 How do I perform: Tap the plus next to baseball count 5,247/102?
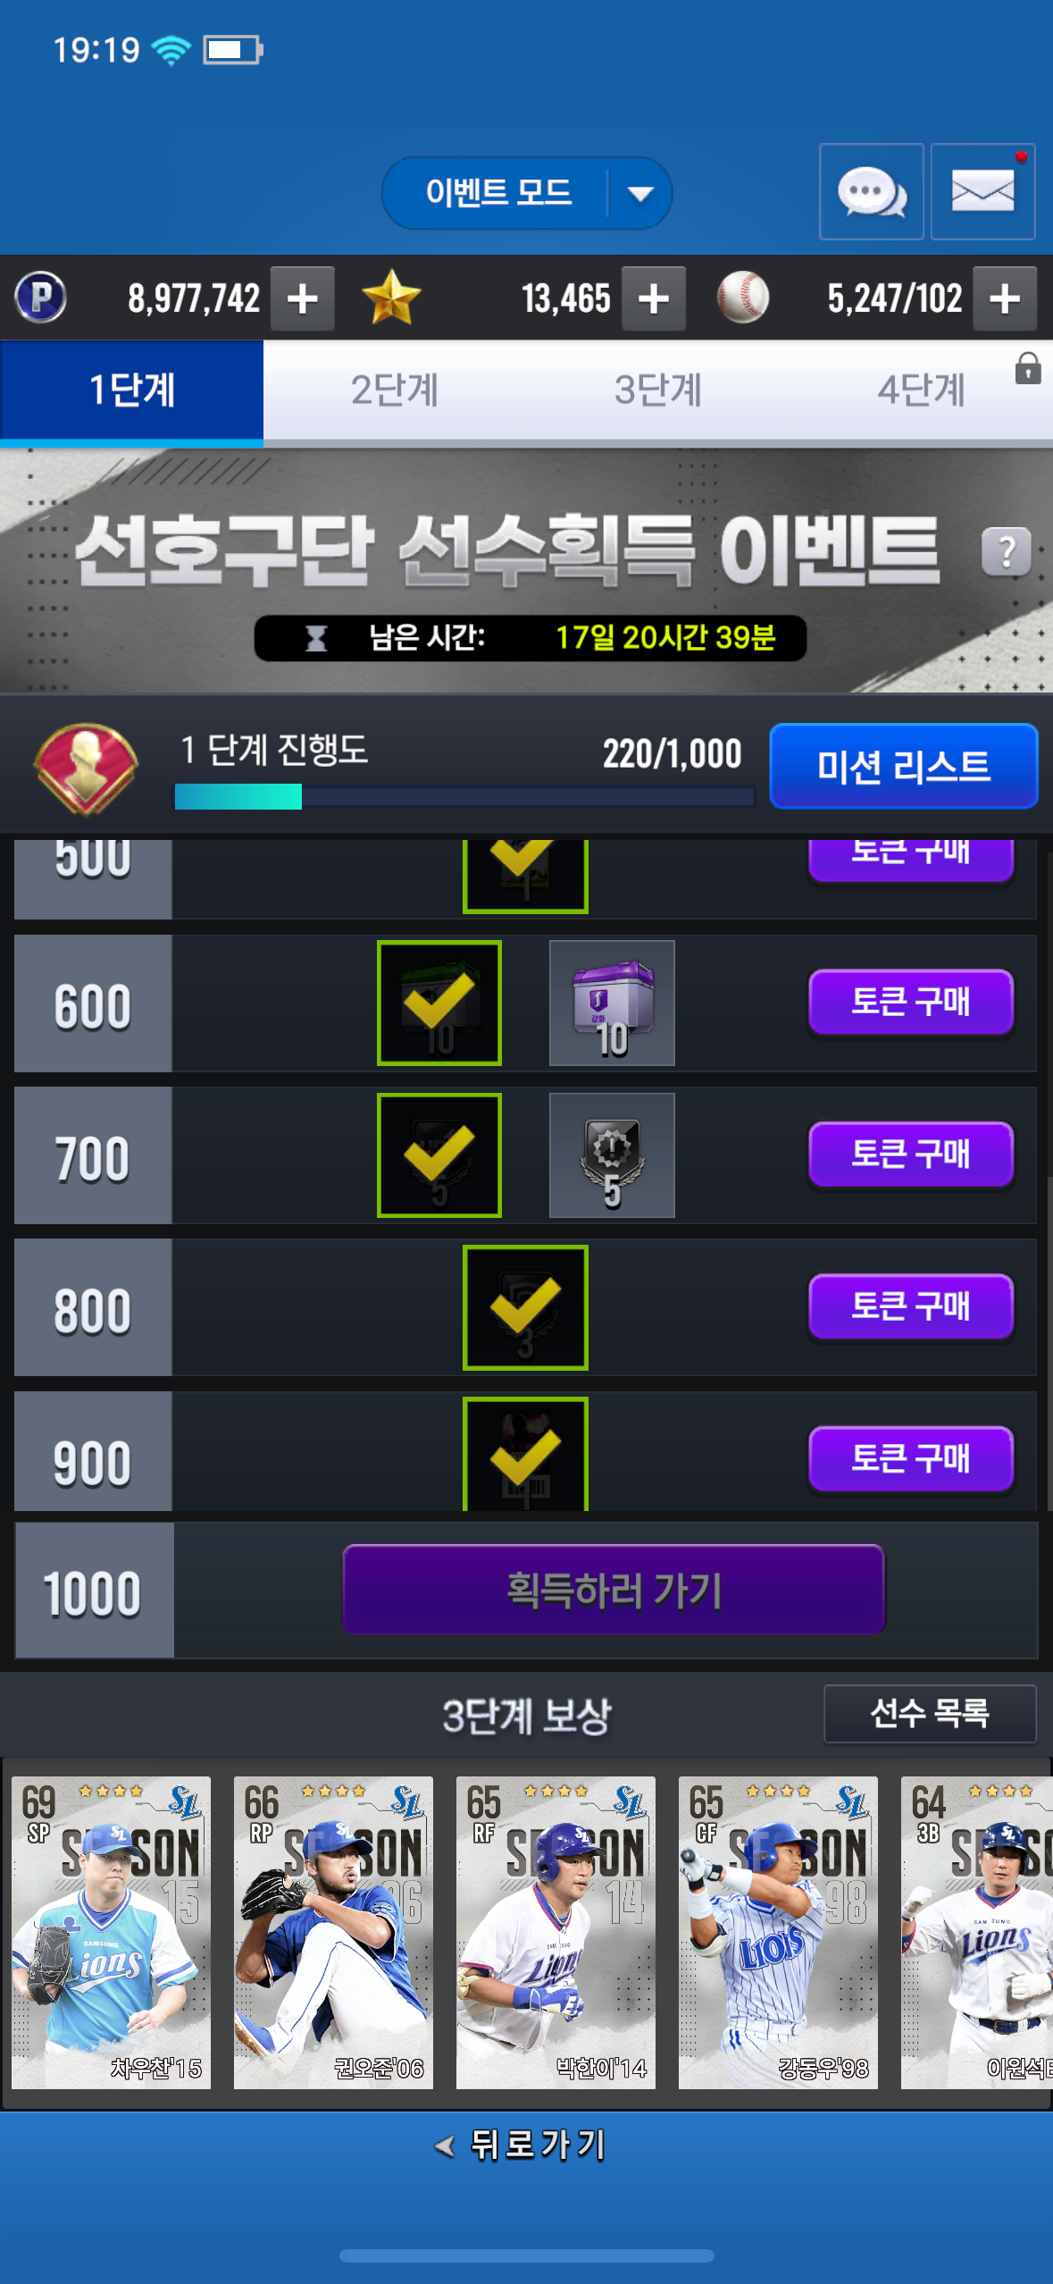[x=1005, y=298]
